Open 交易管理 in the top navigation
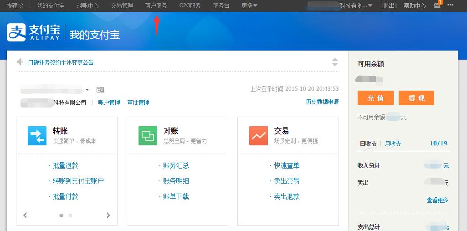Viewport: 467px width, 231px height. click(x=122, y=5)
